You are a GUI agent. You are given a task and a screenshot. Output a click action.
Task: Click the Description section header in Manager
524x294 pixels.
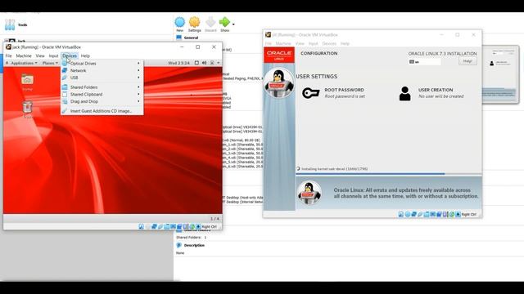tap(194, 245)
